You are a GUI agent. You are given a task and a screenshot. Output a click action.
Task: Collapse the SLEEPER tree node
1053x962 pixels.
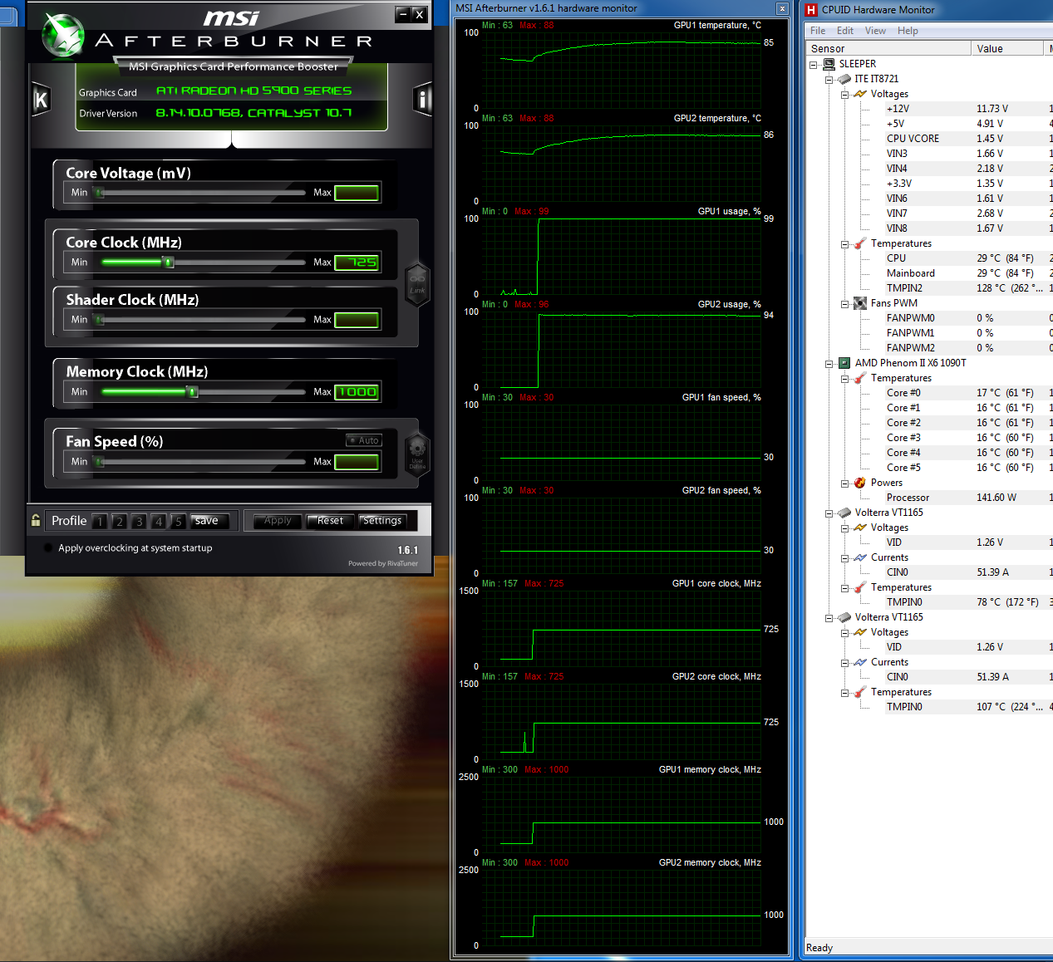click(814, 65)
